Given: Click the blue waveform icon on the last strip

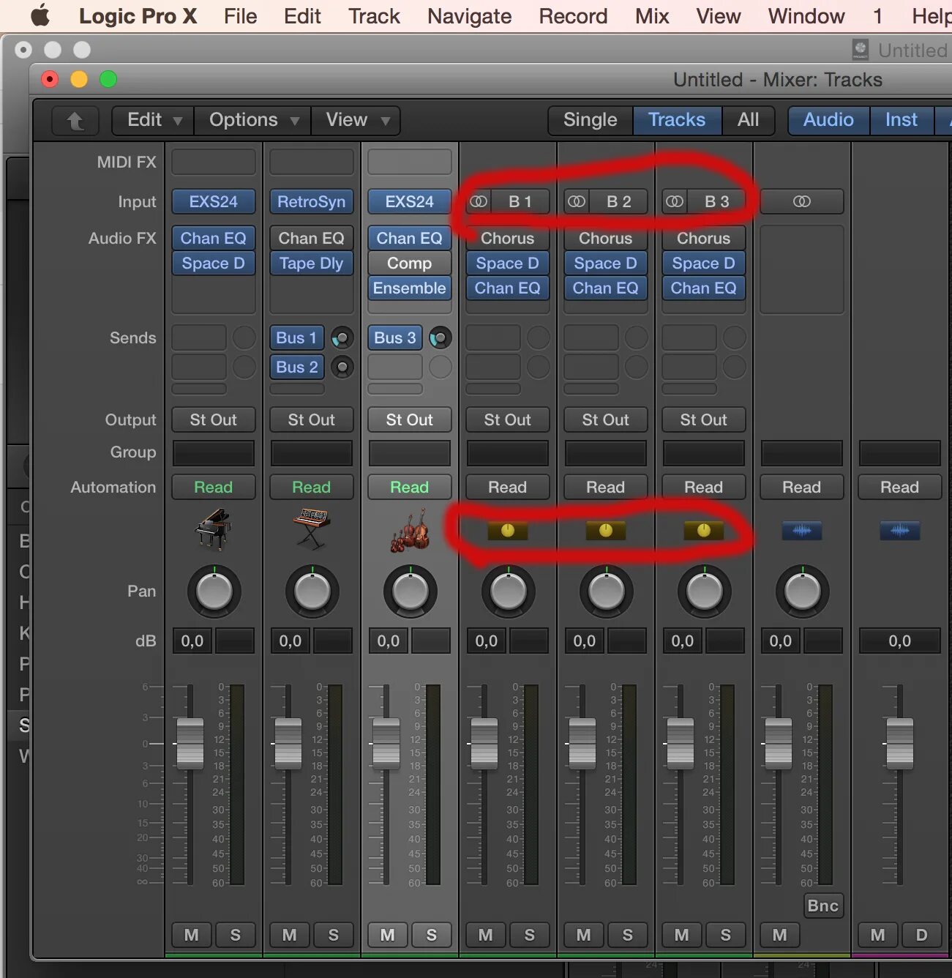Looking at the screenshot, I should (x=900, y=531).
